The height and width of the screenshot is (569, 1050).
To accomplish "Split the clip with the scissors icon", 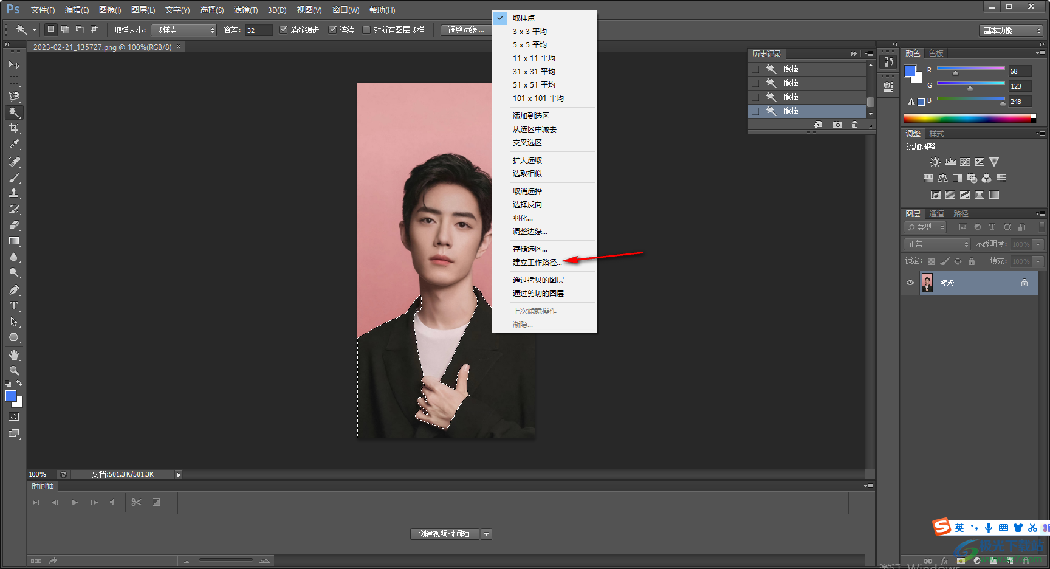I will pos(136,502).
